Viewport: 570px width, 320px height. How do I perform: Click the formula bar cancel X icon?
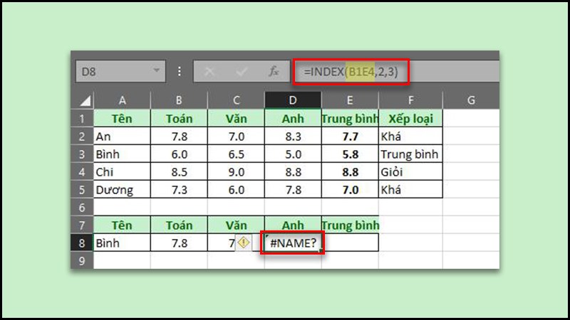209,72
